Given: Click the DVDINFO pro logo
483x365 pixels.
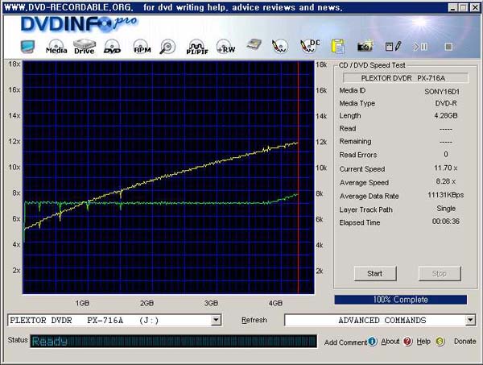Looking at the screenshot, I should coord(79,24).
